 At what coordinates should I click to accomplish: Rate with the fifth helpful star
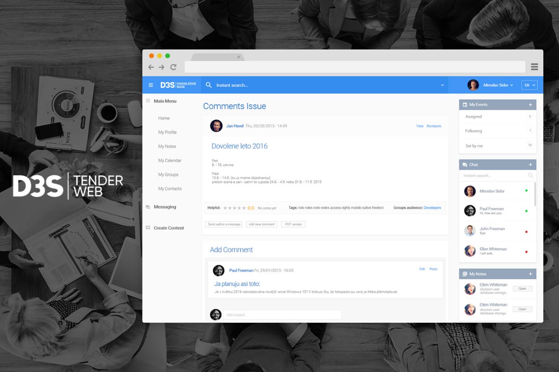click(244, 208)
